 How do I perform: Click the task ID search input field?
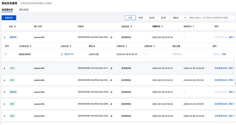(211, 18)
